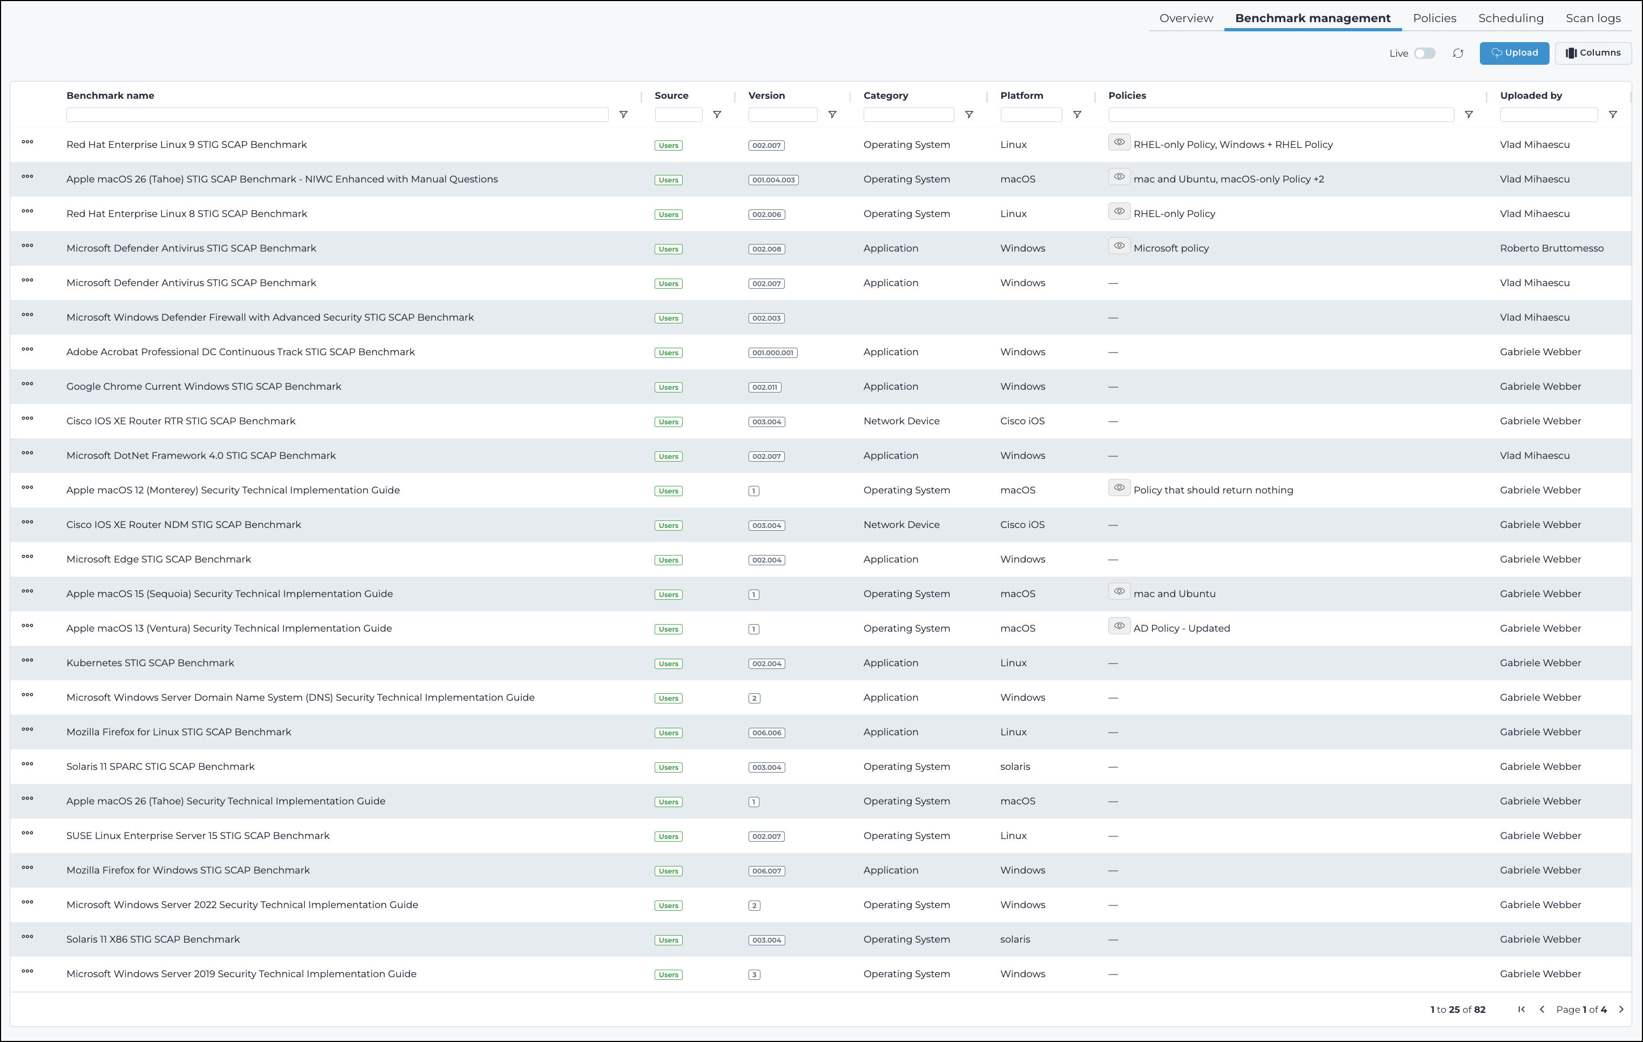Screen dimensions: 1643x1042
Task: View eye icon for macOS 15 Sequoia row
Action: point(1119,592)
